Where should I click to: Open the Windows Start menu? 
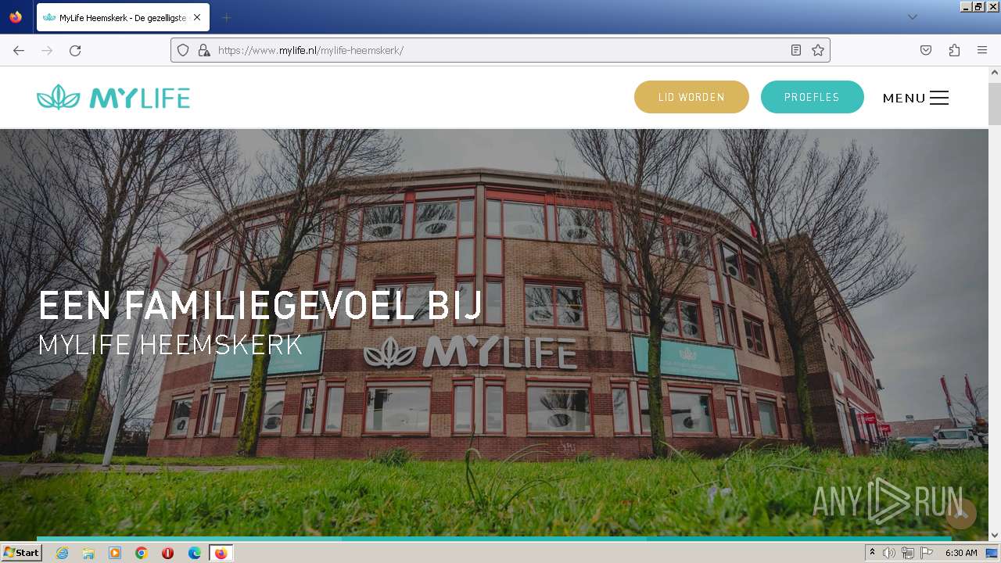click(x=22, y=553)
